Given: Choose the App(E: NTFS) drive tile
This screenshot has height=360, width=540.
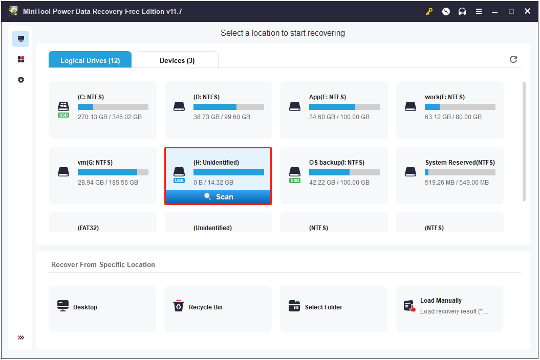Looking at the screenshot, I should pos(334,109).
